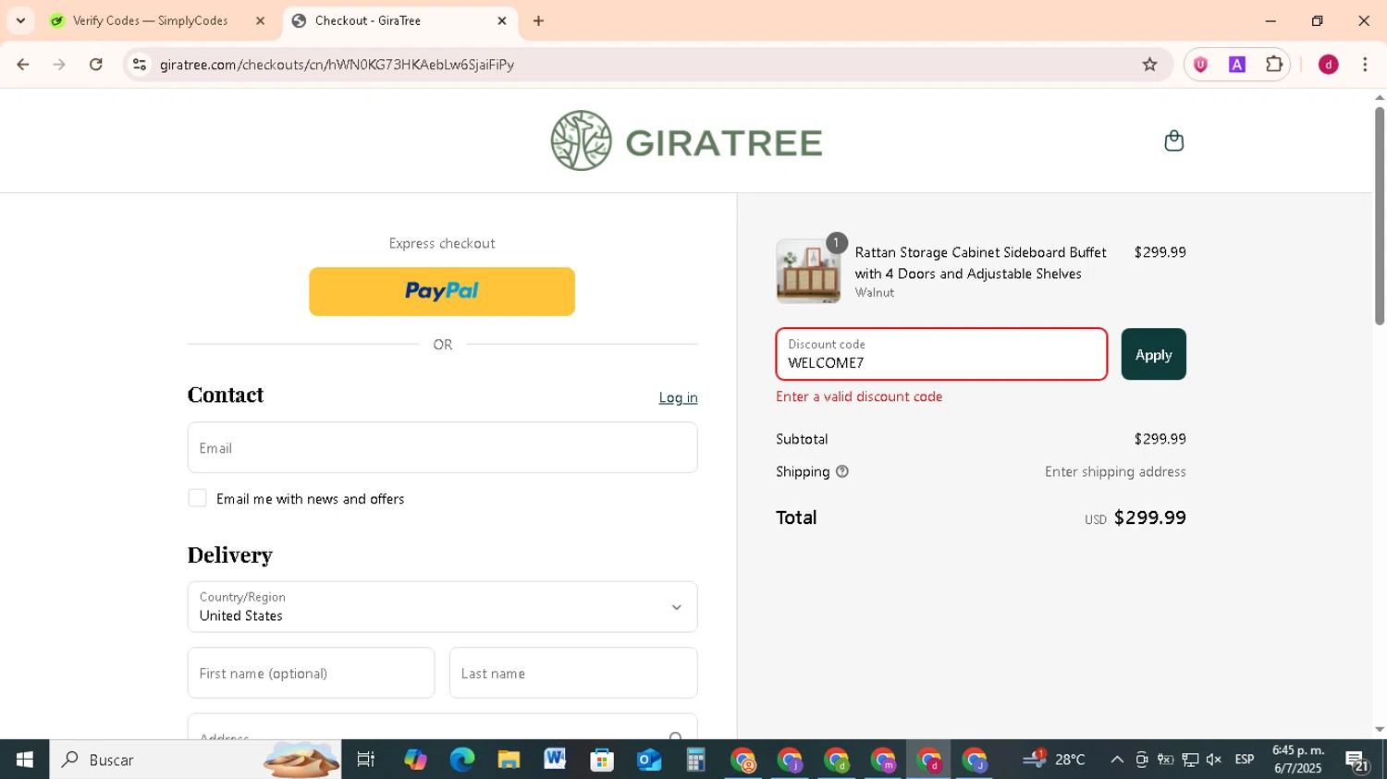This screenshot has width=1387, height=779.
Task: Click the browser address bar URL
Action: coord(337,65)
